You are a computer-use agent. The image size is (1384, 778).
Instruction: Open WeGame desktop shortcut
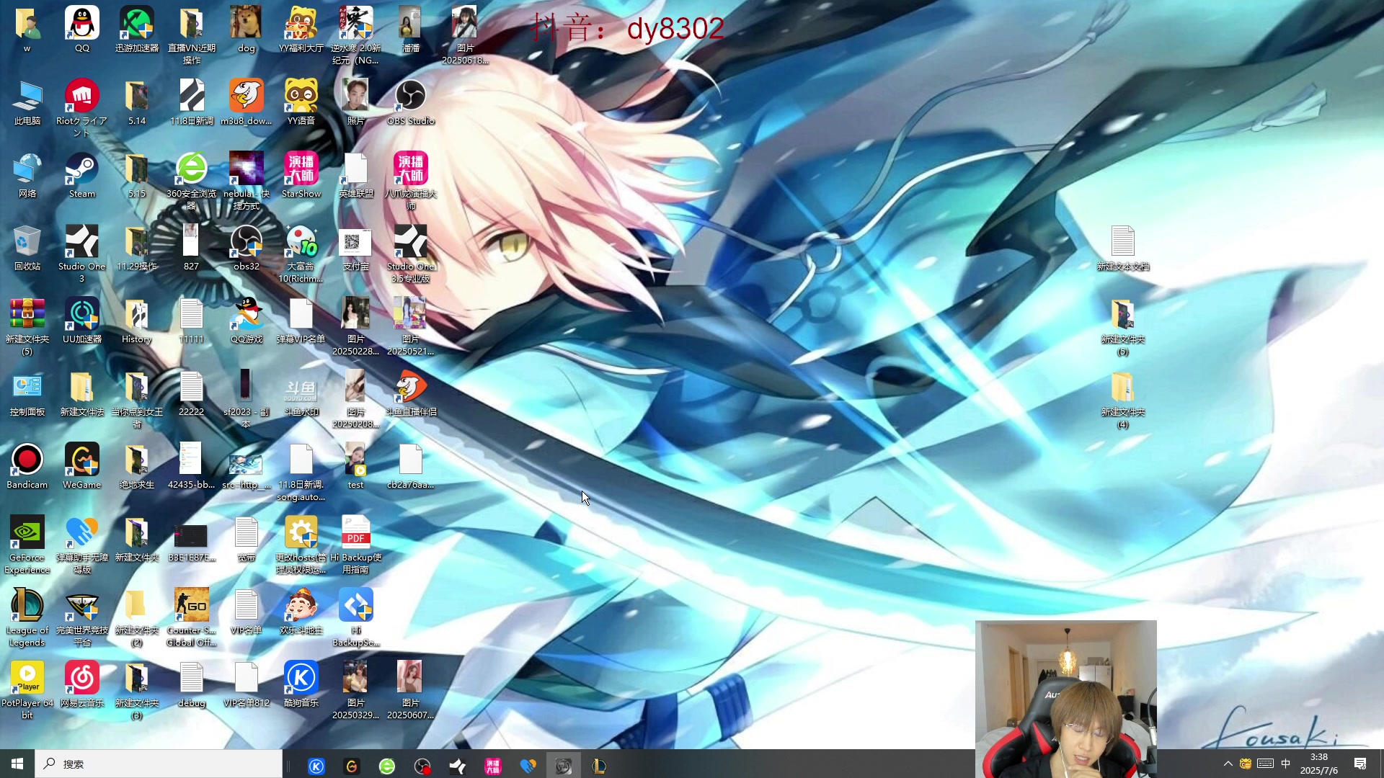82,460
